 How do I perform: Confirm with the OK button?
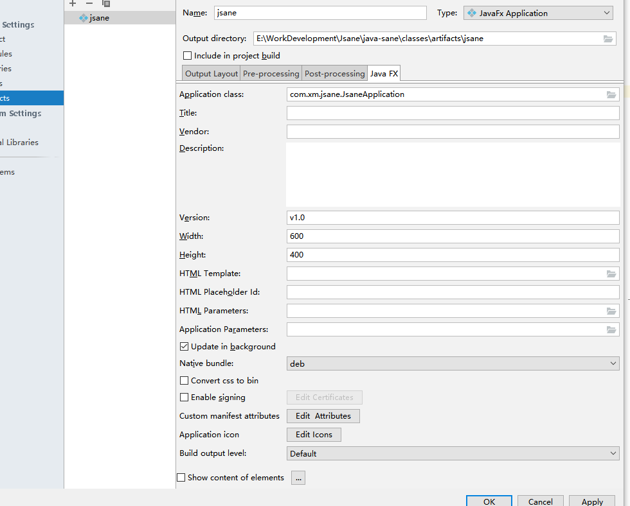pos(489,502)
